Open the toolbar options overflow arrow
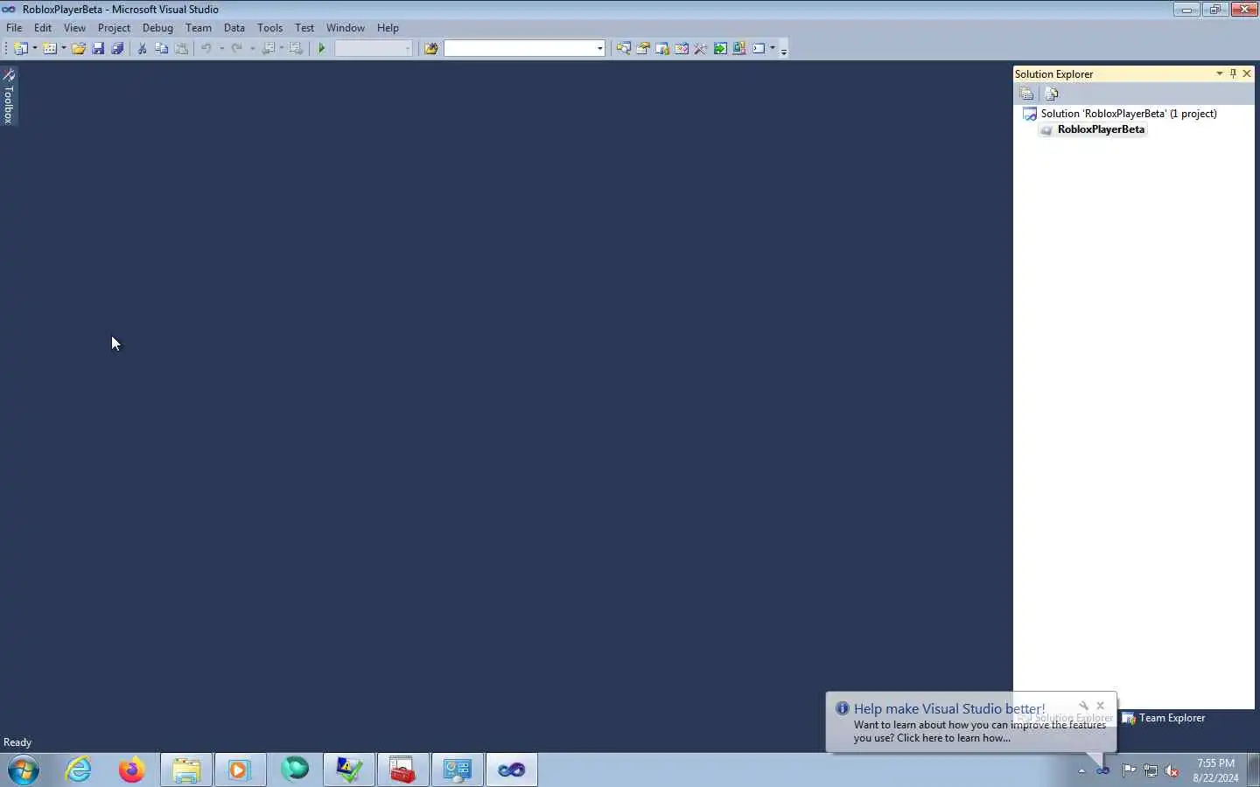The width and height of the screenshot is (1260, 787). tap(784, 51)
